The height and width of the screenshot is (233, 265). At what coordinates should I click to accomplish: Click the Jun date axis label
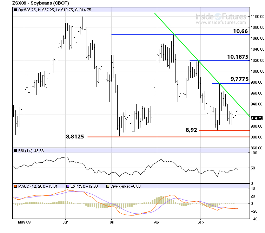click(65, 222)
